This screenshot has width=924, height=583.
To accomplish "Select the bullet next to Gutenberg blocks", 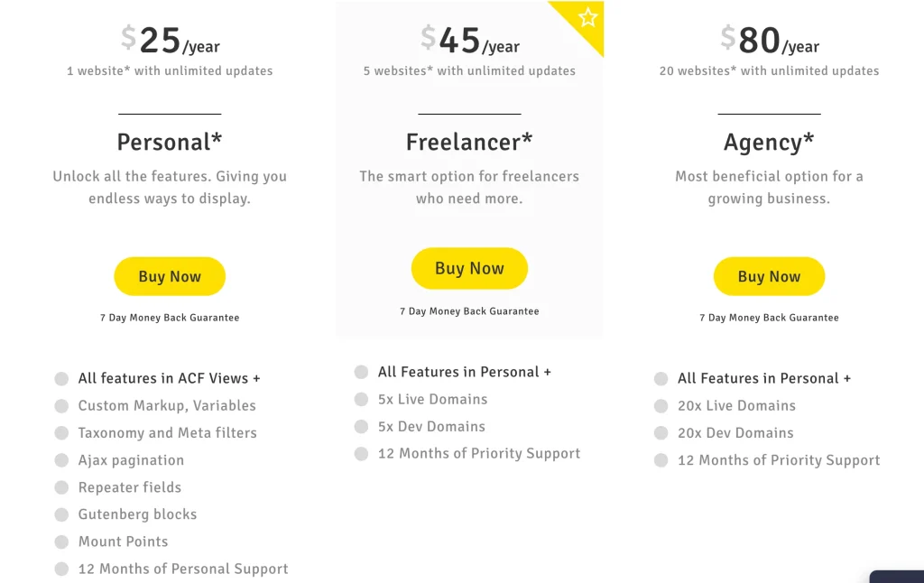I will [x=61, y=514].
